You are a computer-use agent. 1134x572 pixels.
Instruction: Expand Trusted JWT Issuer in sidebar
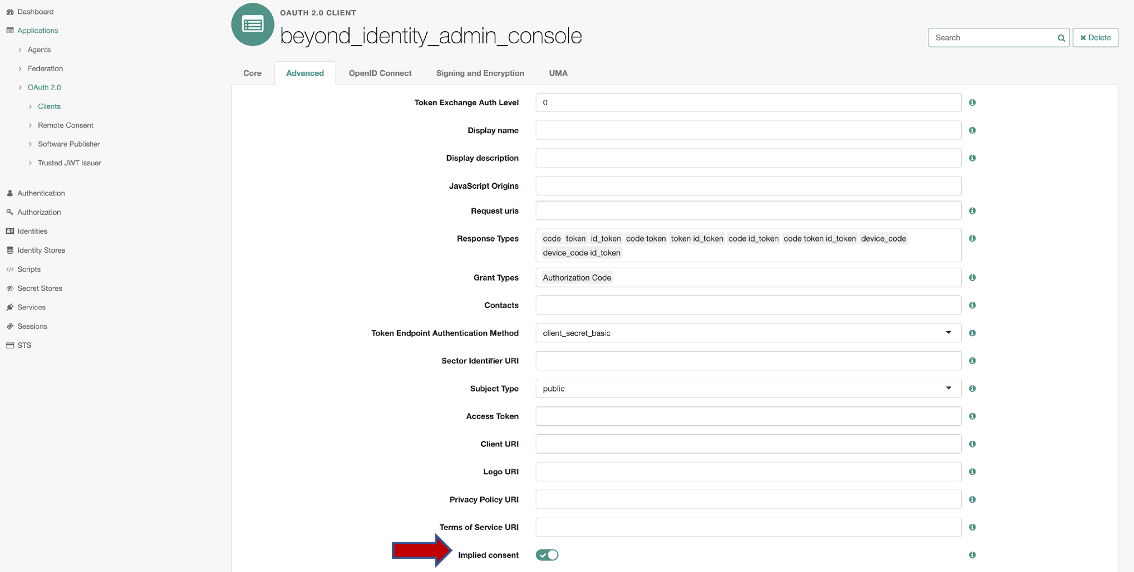click(x=30, y=164)
